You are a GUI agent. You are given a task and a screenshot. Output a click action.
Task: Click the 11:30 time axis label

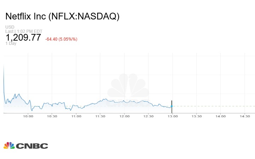click(x=100, y=116)
